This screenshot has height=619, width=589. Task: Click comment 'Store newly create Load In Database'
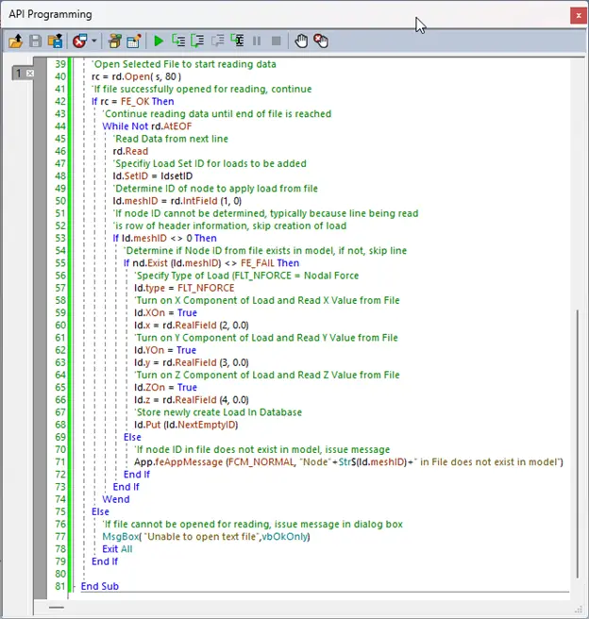(218, 412)
